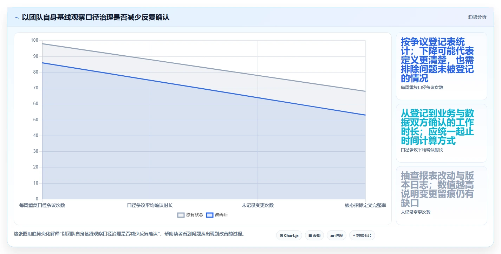The image size is (501, 254).
Task: Toggle the 改善后 legend item
Action: coord(217,215)
